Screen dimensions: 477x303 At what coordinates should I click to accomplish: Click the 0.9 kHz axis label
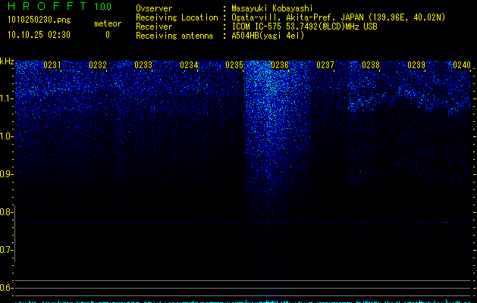(x=6, y=174)
